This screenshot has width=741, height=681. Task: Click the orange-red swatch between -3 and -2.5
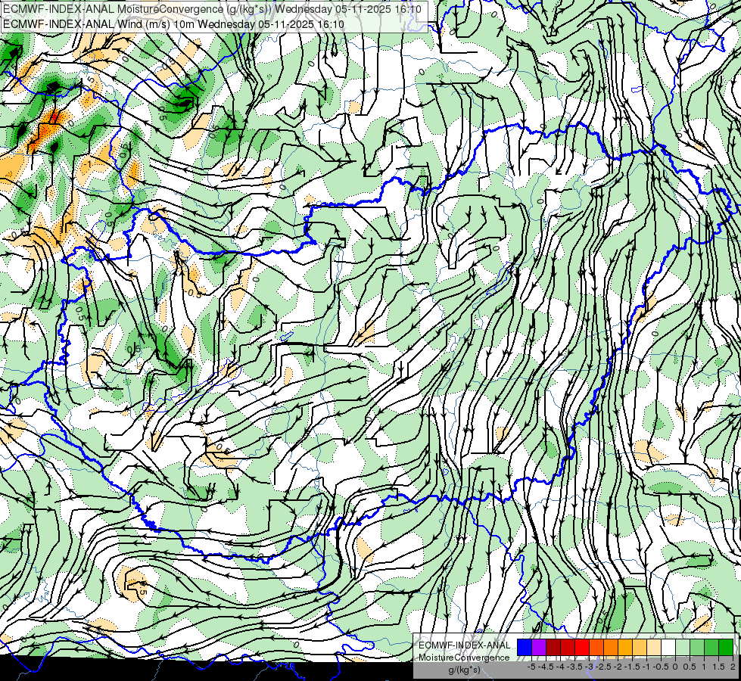(596, 647)
